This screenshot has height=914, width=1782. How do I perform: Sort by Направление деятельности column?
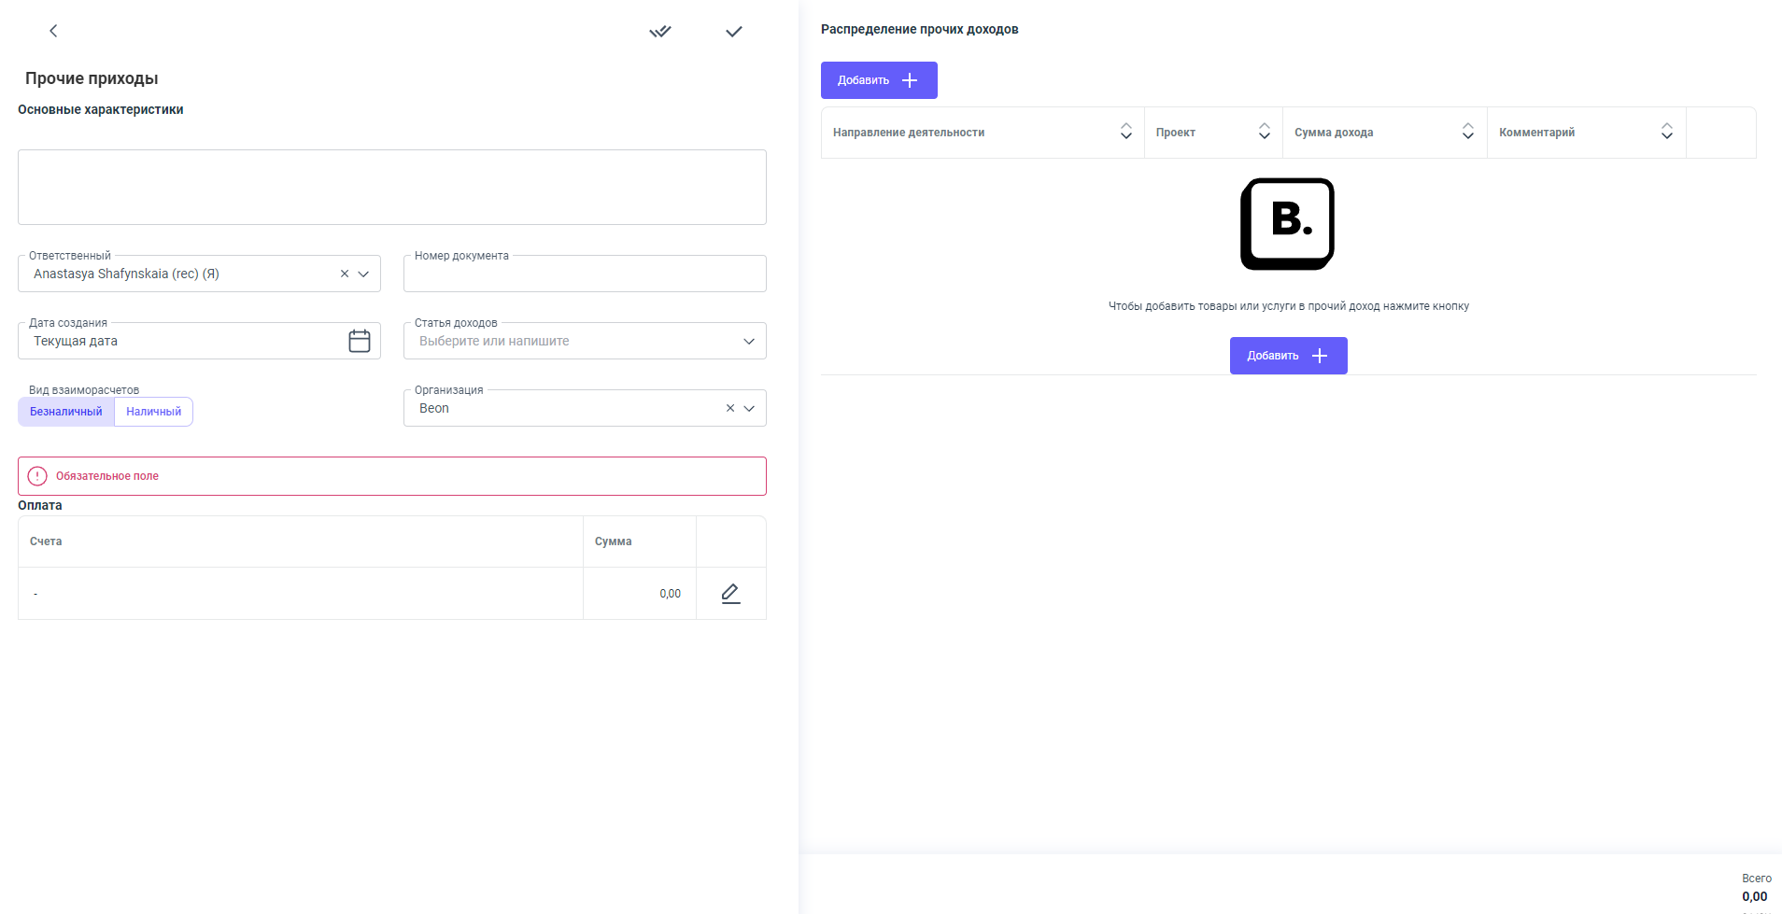[x=1125, y=132]
